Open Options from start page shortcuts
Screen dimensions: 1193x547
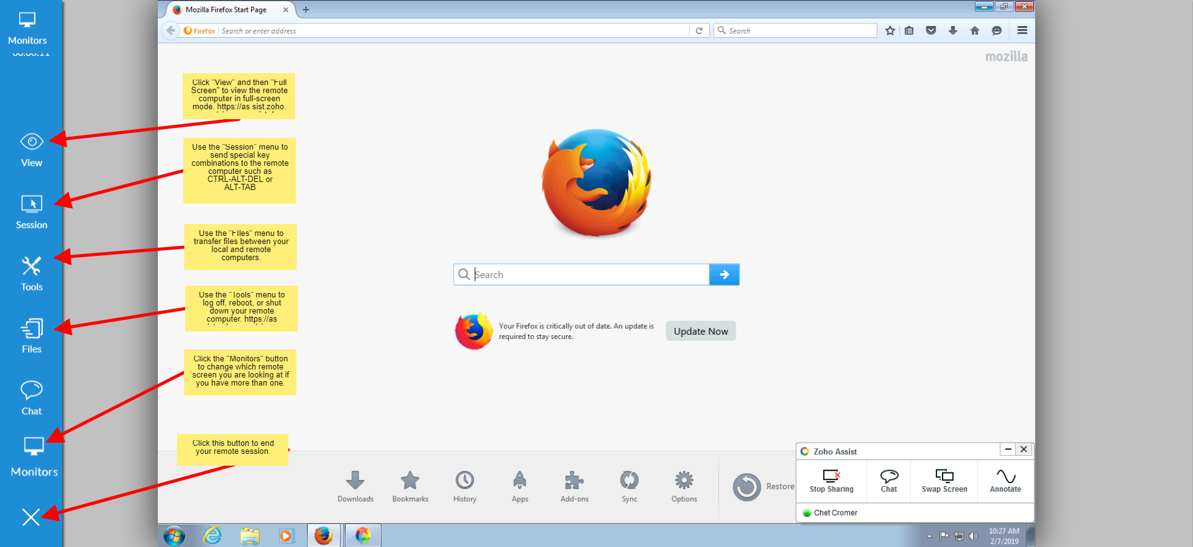684,486
